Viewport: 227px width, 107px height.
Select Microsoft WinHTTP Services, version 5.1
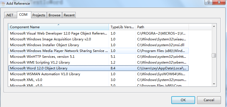(x=98, y=57)
